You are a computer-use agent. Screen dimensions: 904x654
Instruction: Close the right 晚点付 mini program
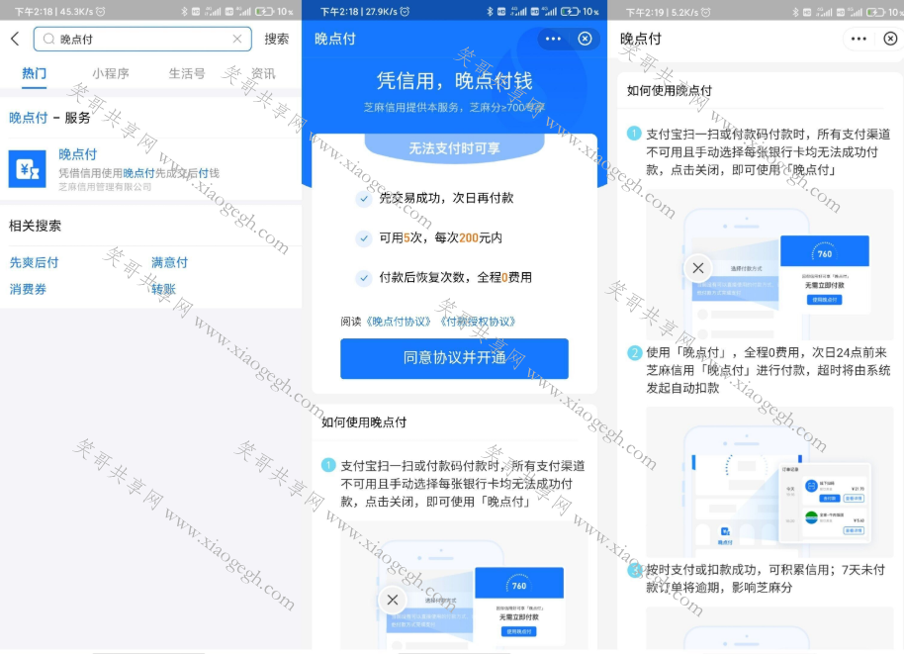[890, 39]
